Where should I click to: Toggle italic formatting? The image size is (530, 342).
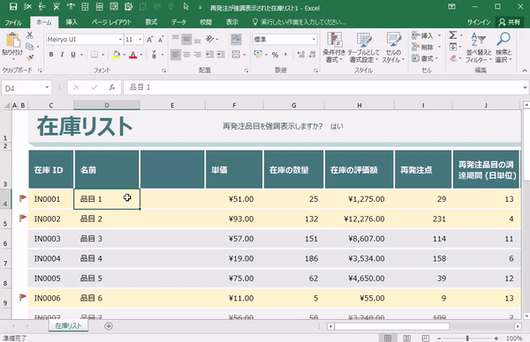point(62,55)
